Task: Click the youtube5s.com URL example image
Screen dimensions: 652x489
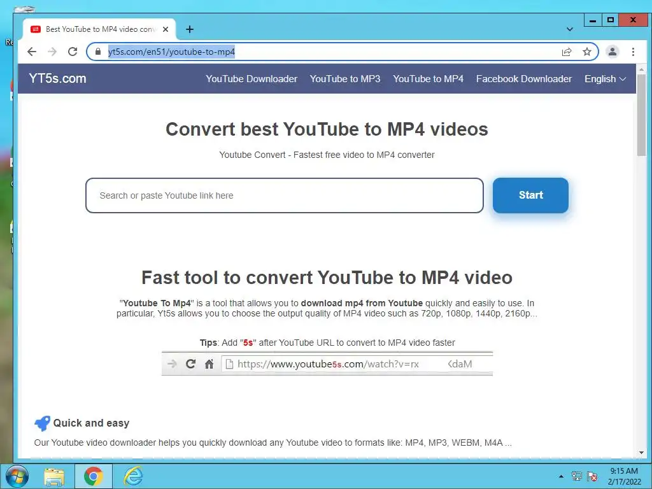Action: (x=327, y=364)
